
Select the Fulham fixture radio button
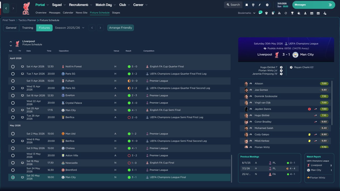[13, 81]
